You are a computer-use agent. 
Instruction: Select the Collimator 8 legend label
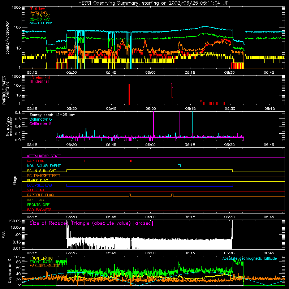pyautogui.click(x=40, y=119)
